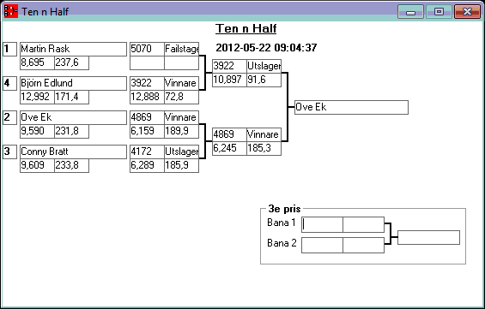485x309 pixels.
Task: Select the Björn Edlund name field
Action: click(x=73, y=83)
